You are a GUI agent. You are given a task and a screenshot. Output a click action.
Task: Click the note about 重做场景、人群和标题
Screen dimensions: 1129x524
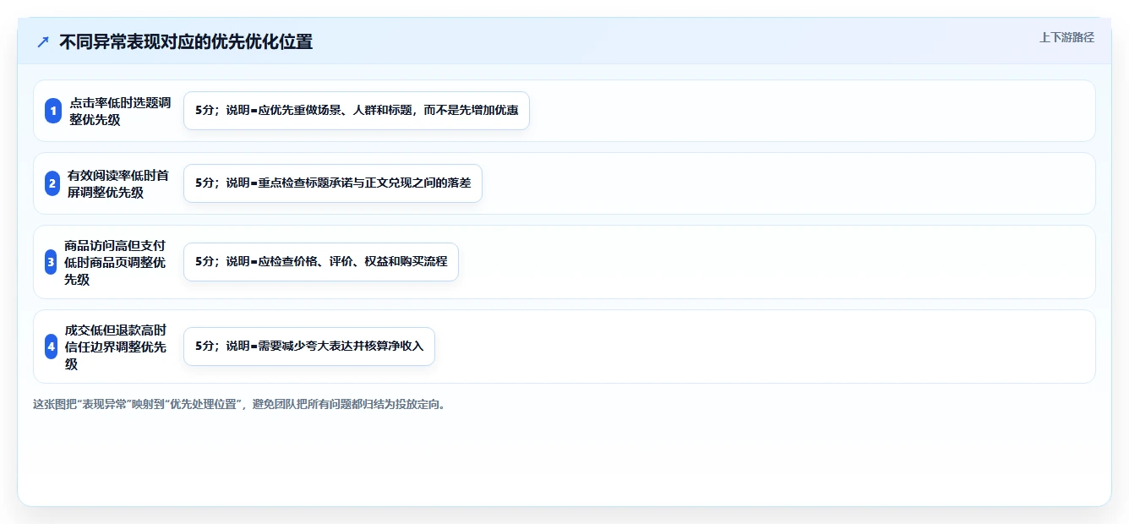coord(357,111)
